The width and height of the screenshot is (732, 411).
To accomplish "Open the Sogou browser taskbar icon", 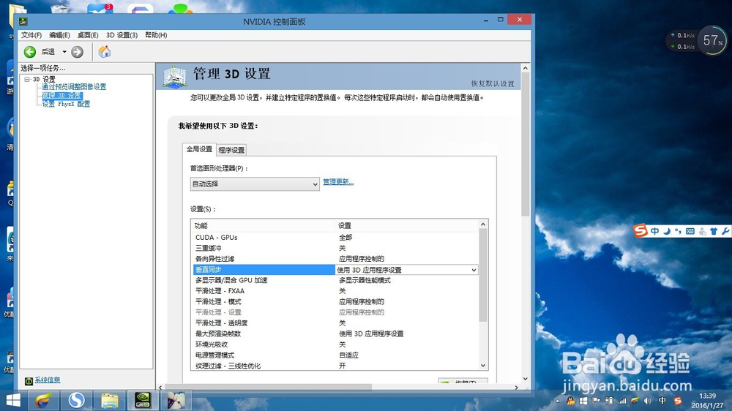I will point(77,400).
